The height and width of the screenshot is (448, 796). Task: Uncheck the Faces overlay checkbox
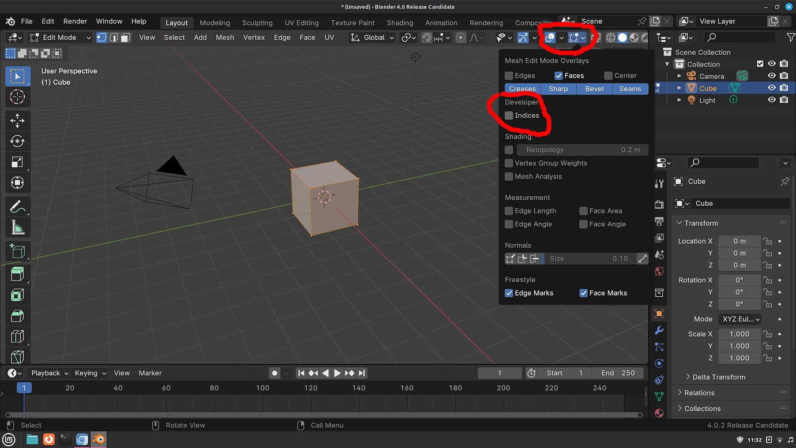point(558,76)
